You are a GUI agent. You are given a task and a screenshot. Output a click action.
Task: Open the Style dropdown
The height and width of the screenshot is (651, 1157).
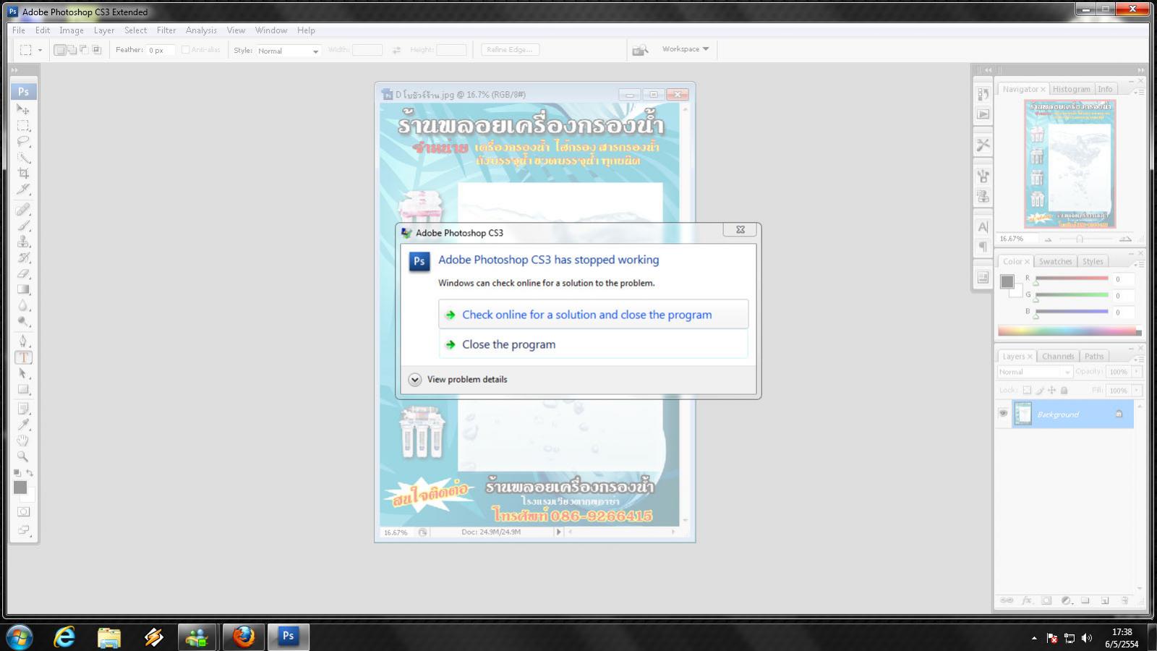point(288,51)
